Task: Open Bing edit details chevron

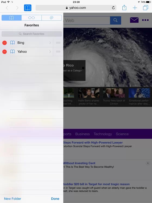Action: [x=50, y=43]
